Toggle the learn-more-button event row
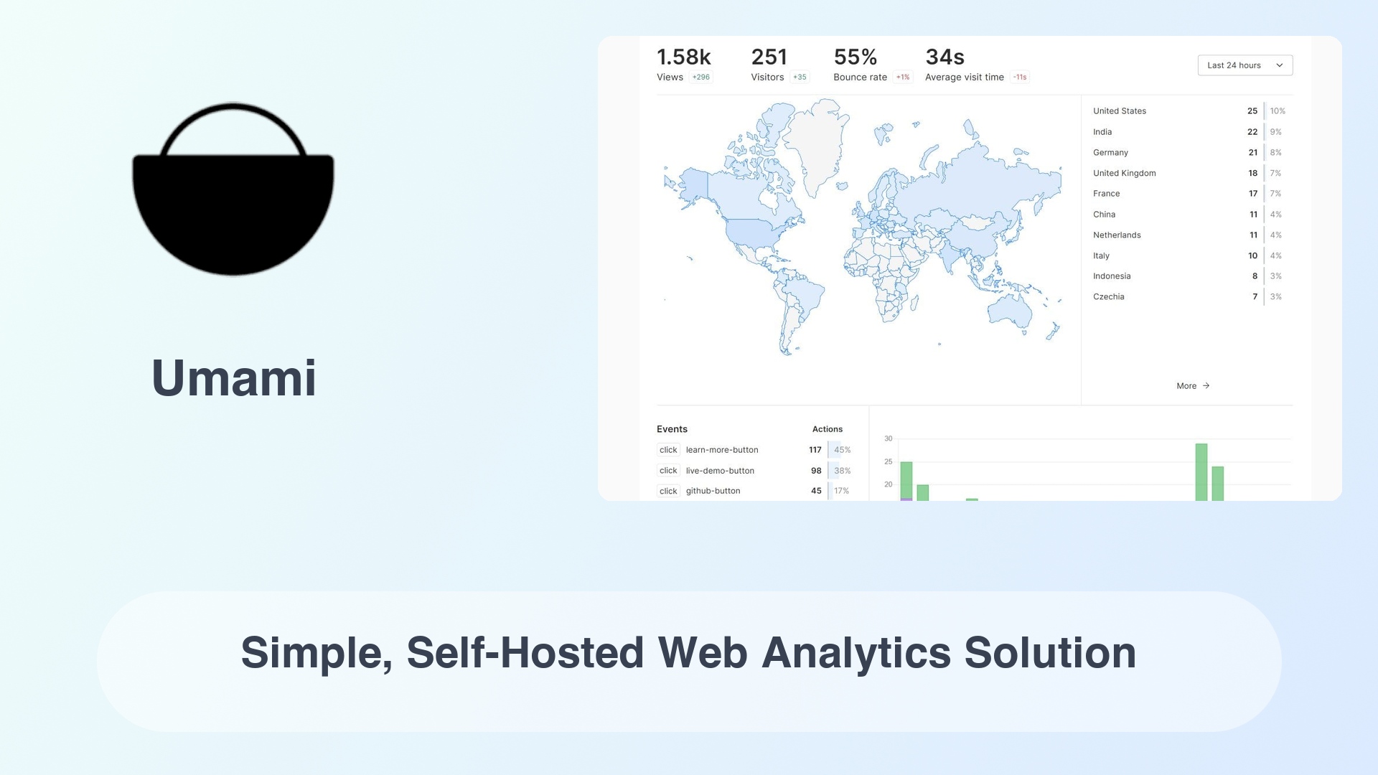Viewport: 1378px width, 775px height. point(751,449)
